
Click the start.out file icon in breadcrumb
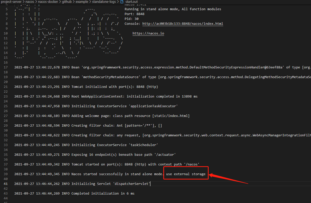pos(122,2)
